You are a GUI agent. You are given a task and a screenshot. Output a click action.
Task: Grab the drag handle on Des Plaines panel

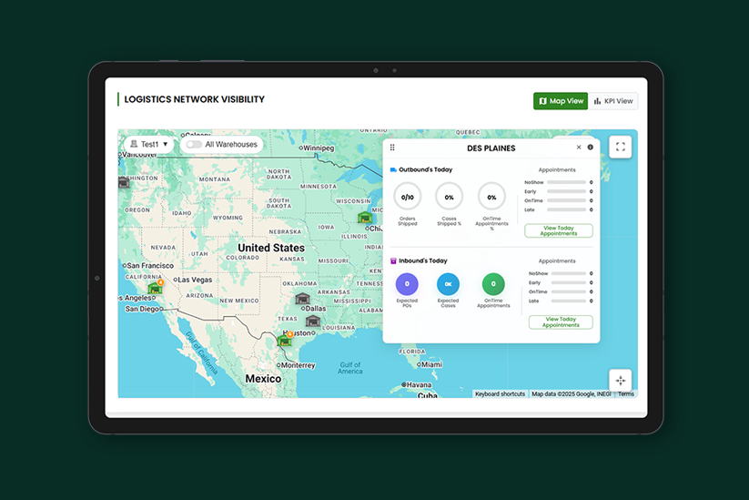click(392, 148)
